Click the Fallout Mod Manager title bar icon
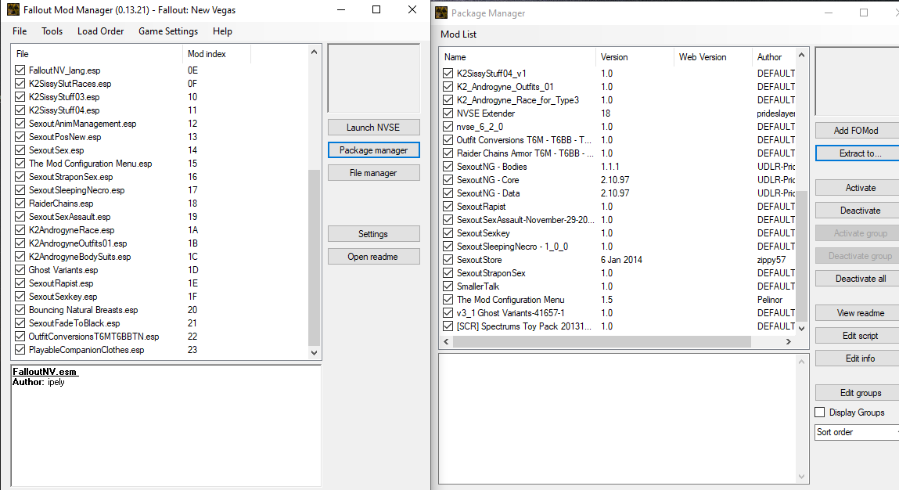 click(13, 9)
